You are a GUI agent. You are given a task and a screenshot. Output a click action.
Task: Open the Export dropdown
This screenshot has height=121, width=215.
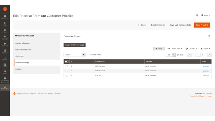coord(205,49)
